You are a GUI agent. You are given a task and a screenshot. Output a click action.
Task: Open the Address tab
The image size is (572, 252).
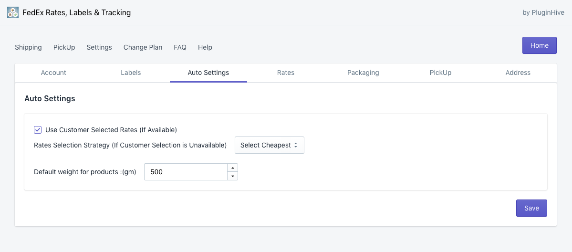[518, 73]
